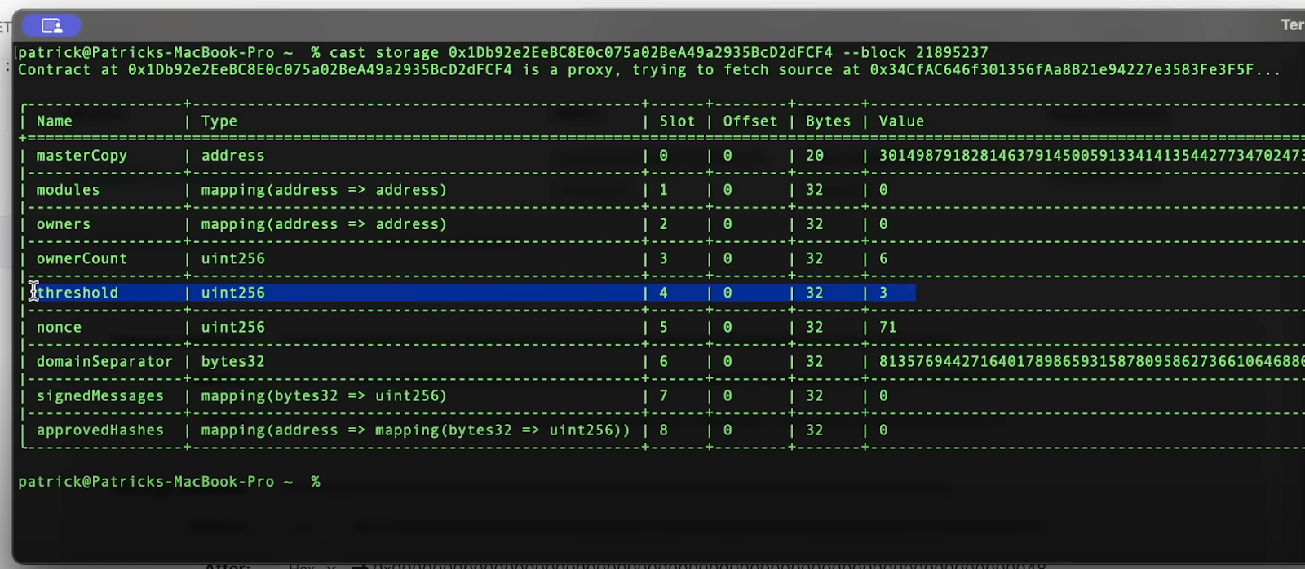Image resolution: width=1305 pixels, height=569 pixels.
Task: Click the 'Bytes' column header
Action: (828, 121)
